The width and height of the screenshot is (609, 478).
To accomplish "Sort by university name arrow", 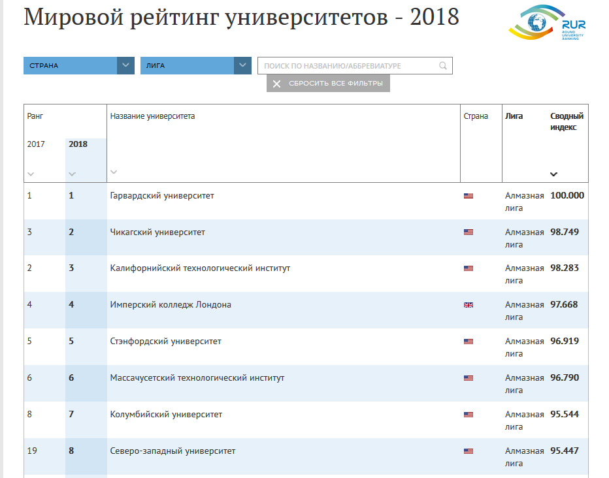I will point(114,172).
